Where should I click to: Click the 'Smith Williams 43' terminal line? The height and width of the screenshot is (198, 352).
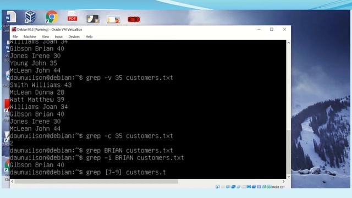[x=41, y=85]
